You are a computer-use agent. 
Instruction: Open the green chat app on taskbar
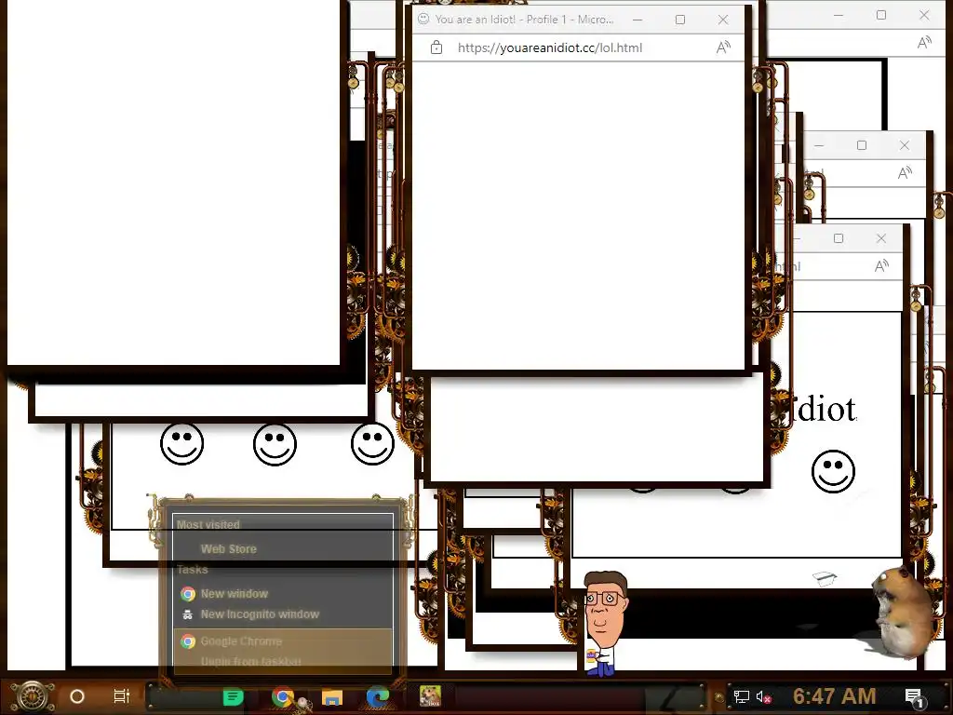click(x=233, y=696)
